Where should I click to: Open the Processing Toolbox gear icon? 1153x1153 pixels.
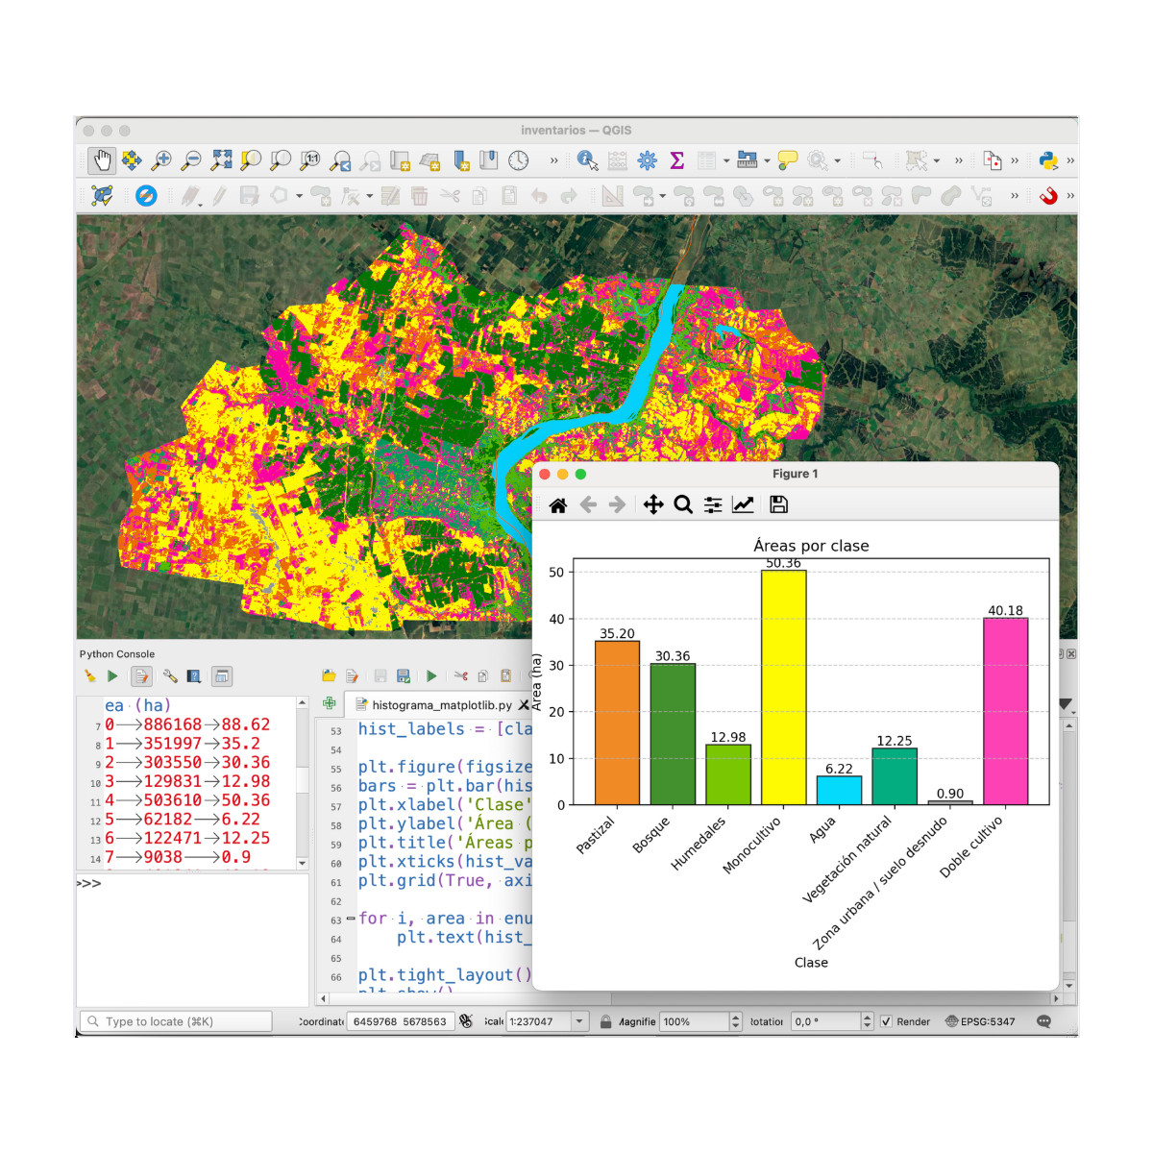648,160
